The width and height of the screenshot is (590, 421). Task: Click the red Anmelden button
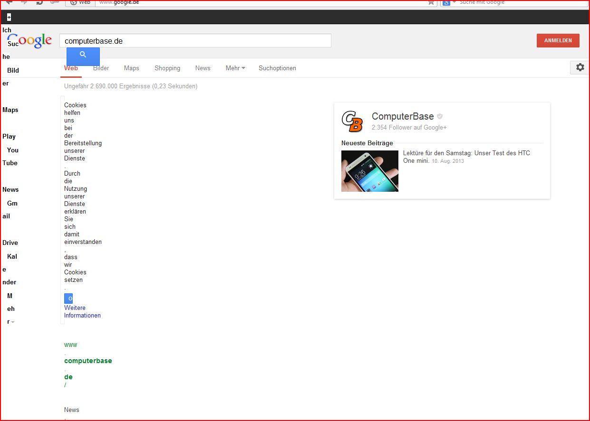coord(558,41)
